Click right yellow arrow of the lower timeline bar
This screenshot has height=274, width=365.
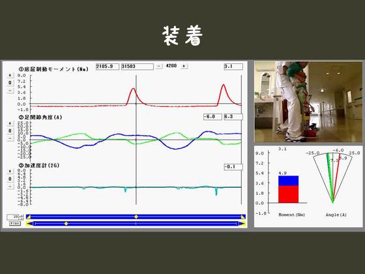[242, 224]
